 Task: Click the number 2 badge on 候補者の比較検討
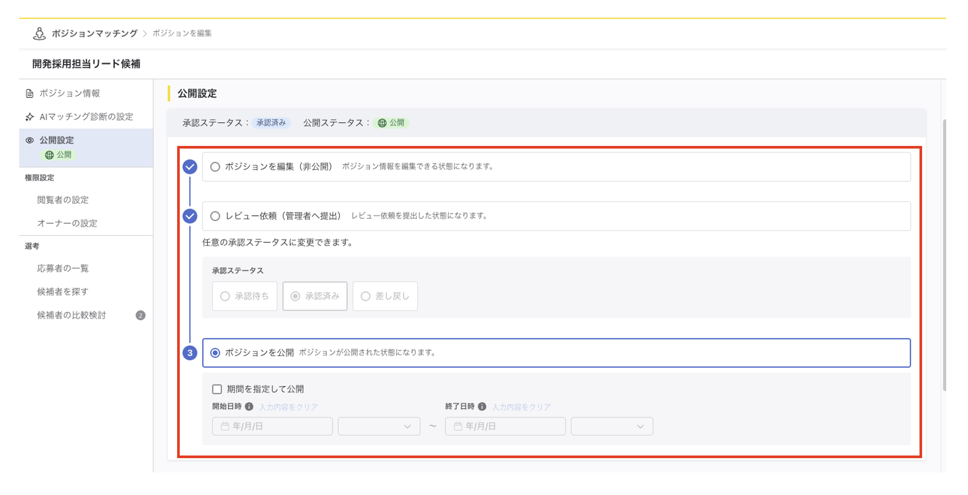[x=141, y=315]
